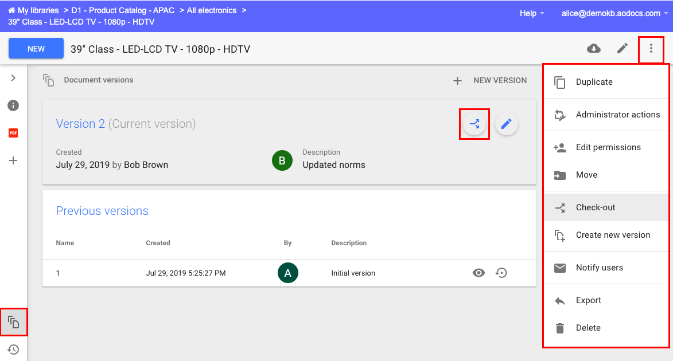Click the pencil edit icon in header

[x=623, y=49]
